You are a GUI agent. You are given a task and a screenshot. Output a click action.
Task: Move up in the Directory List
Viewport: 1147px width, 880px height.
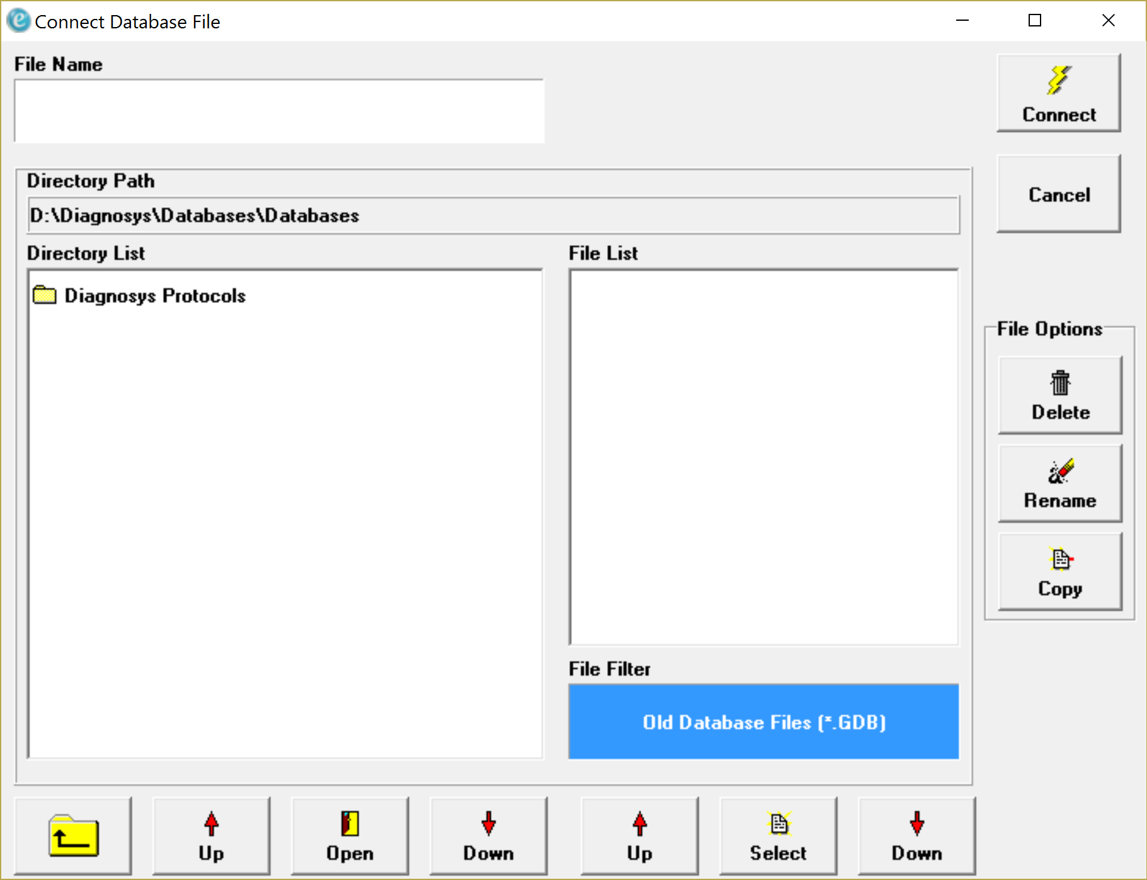[212, 836]
